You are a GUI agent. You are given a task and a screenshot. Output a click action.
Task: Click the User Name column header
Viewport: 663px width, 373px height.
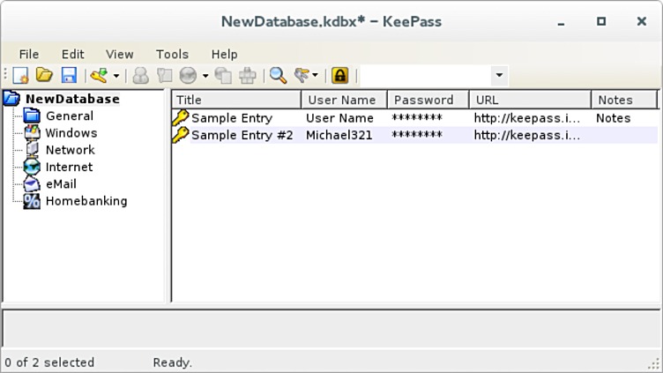[343, 100]
